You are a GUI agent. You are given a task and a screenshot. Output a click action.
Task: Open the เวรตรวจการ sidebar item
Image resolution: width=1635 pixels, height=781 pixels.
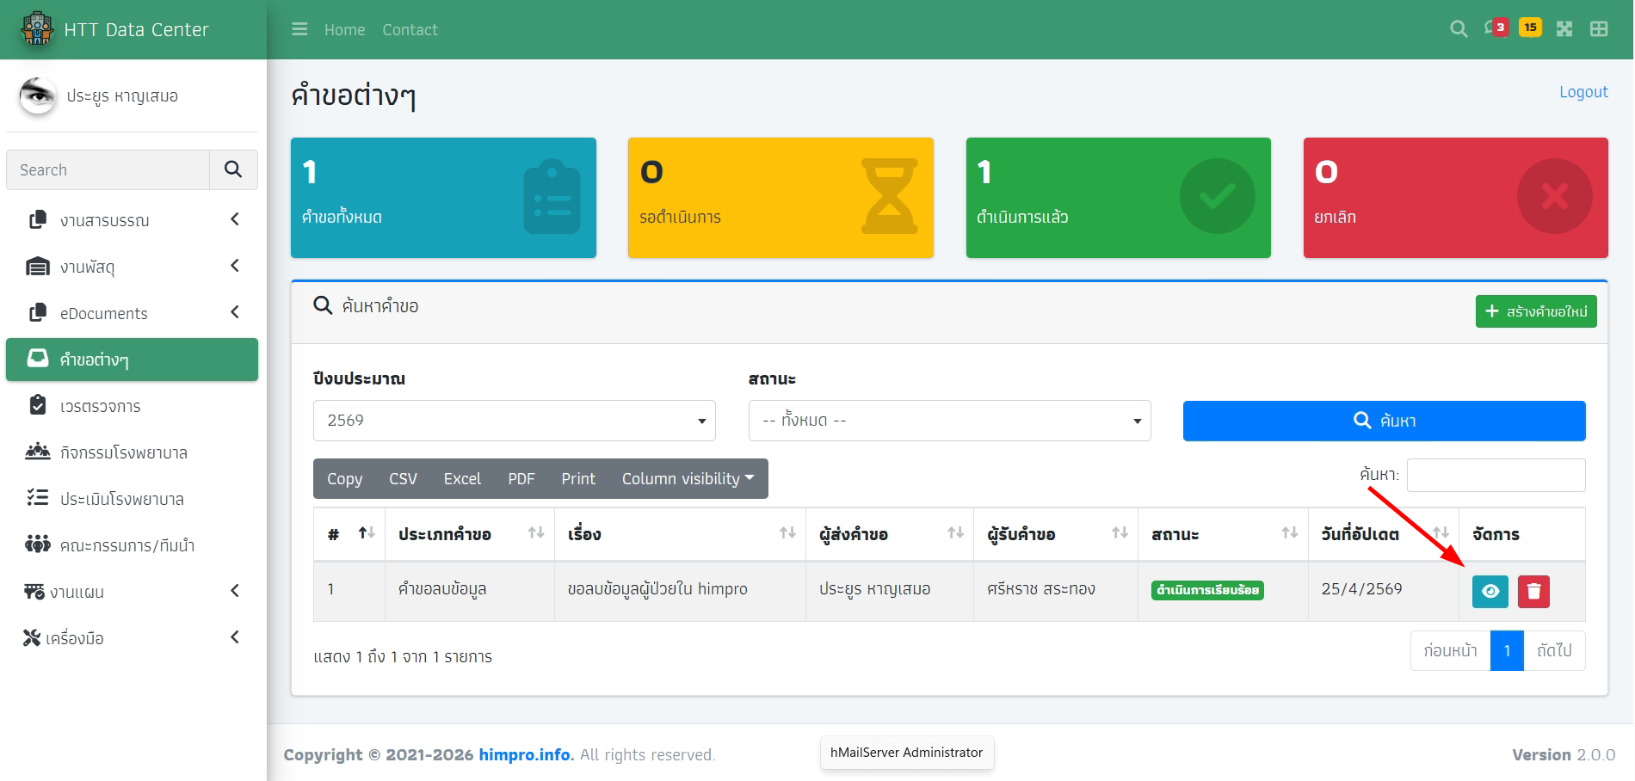tap(101, 406)
